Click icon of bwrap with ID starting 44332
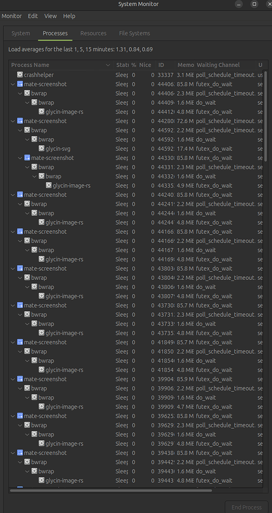This screenshot has height=513, width=272. click(42, 176)
